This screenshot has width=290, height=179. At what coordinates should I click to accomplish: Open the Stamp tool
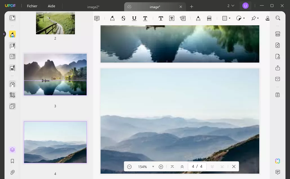click(267, 18)
